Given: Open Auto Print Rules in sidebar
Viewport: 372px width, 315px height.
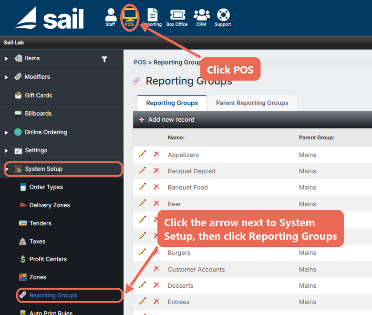Looking at the screenshot, I should [51, 313].
